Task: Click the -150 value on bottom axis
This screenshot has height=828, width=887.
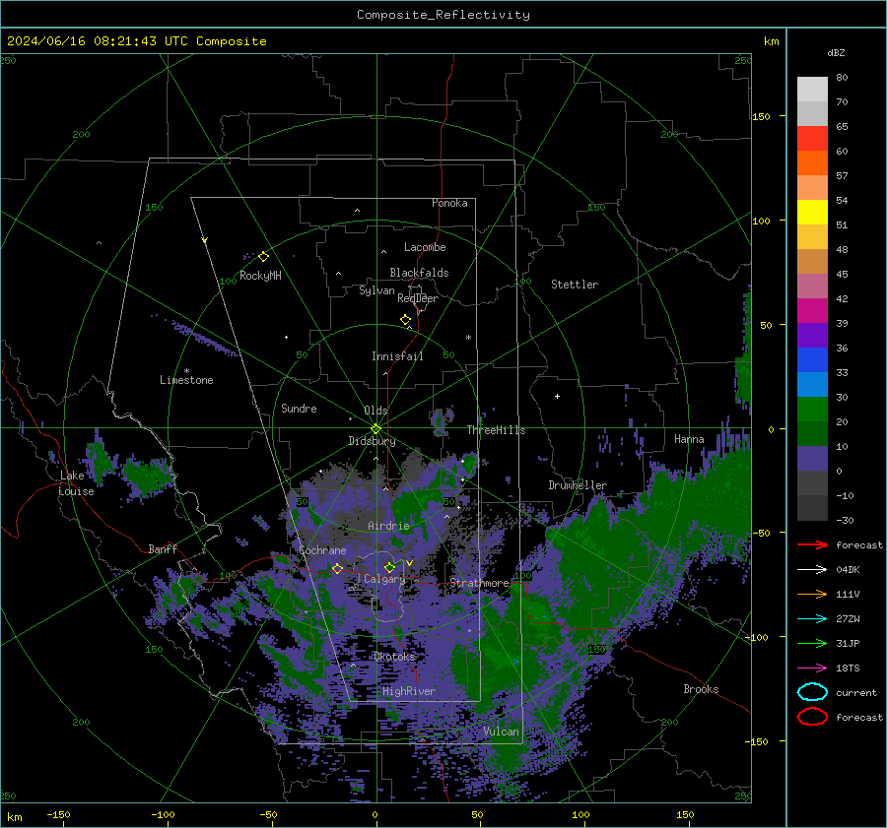Action: [x=58, y=814]
